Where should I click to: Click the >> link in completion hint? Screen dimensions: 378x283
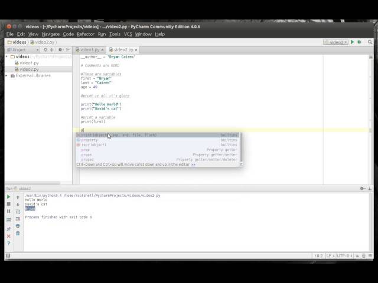coord(193,164)
